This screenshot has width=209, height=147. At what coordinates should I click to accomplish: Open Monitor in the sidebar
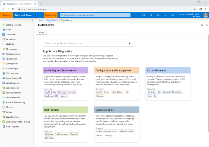(x=9, y=107)
